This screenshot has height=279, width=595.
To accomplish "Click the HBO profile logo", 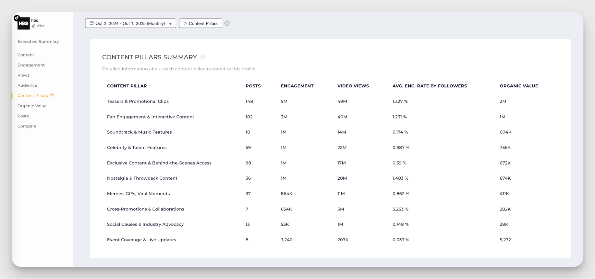I will tap(23, 23).
